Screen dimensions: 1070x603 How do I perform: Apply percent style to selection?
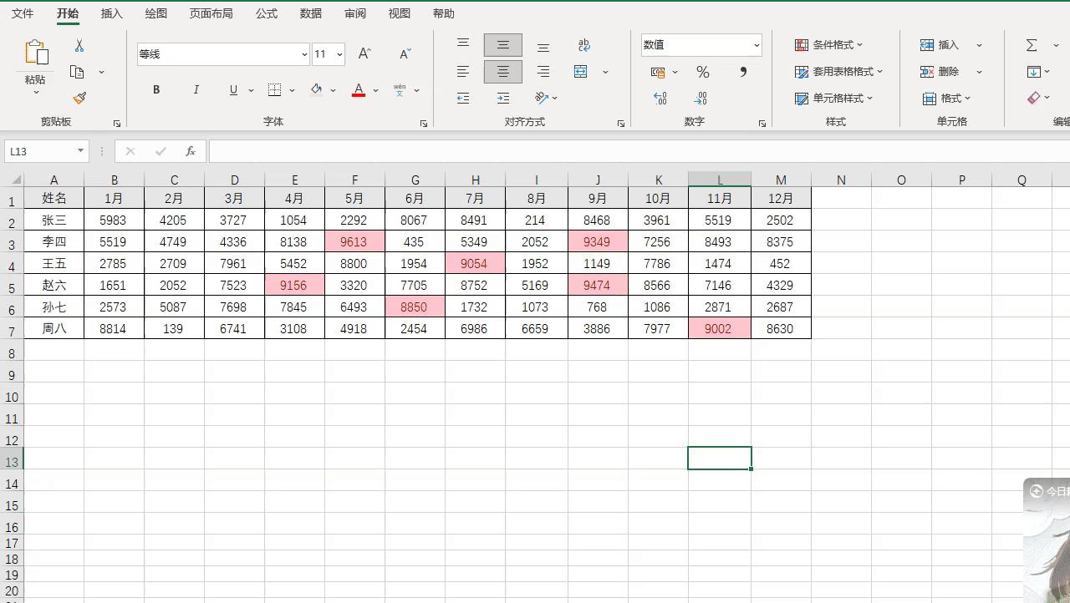702,72
